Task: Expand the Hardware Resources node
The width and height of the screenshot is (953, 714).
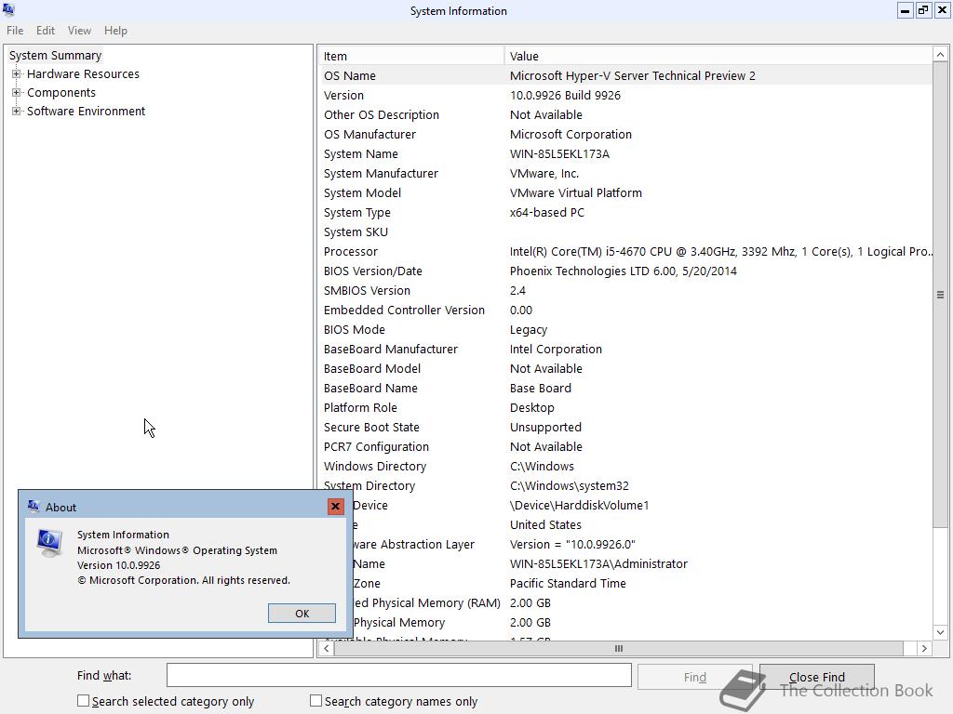Action: tap(17, 74)
